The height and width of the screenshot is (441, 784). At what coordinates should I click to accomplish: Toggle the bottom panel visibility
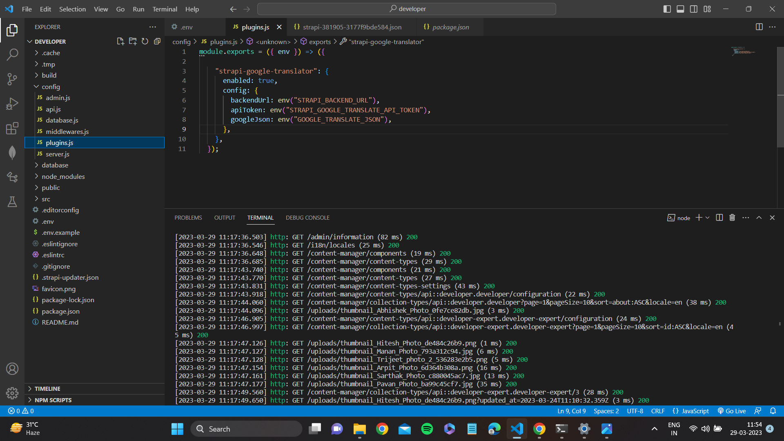coord(680,9)
